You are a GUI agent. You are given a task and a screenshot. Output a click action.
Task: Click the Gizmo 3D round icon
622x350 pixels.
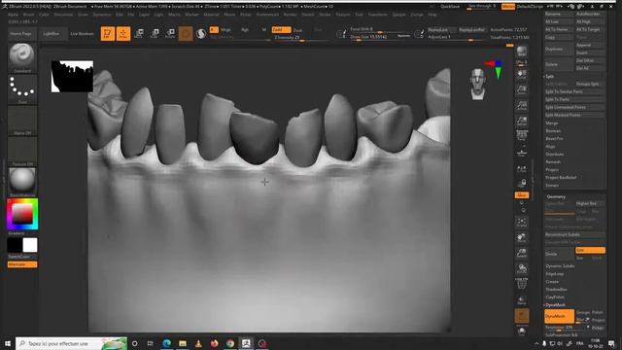pyautogui.click(x=186, y=34)
